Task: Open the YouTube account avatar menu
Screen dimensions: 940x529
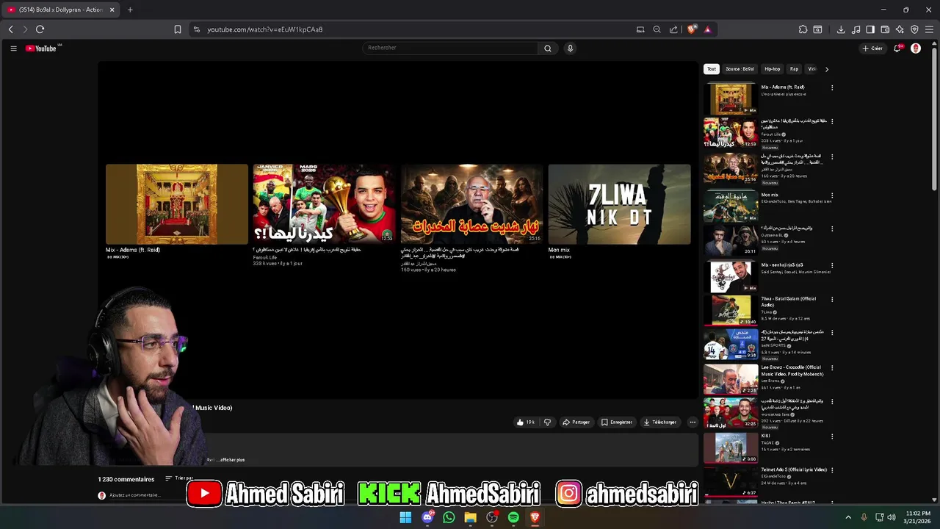Action: coord(916,48)
